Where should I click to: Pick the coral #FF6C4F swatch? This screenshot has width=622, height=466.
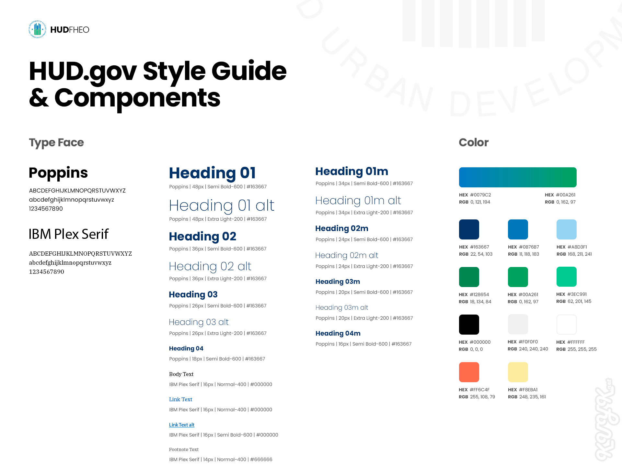(x=469, y=372)
